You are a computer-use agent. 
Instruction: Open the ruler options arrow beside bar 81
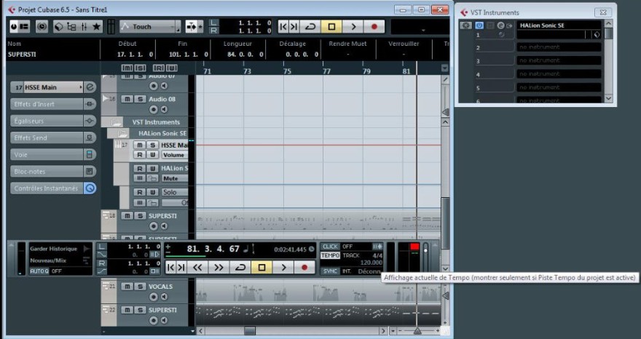click(445, 68)
